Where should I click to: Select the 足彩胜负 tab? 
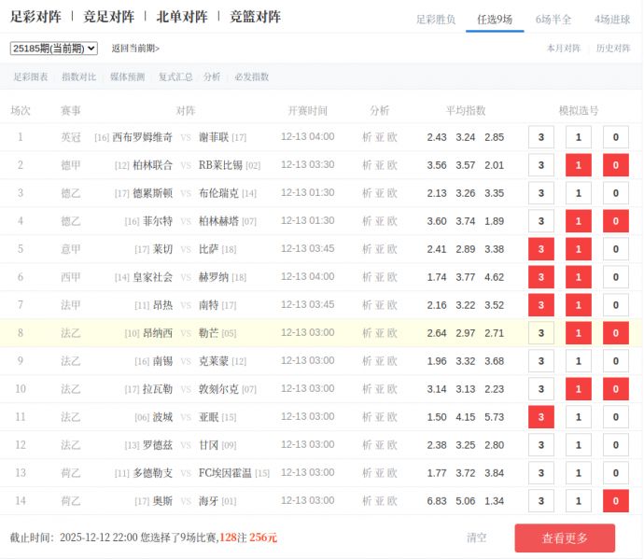point(436,19)
